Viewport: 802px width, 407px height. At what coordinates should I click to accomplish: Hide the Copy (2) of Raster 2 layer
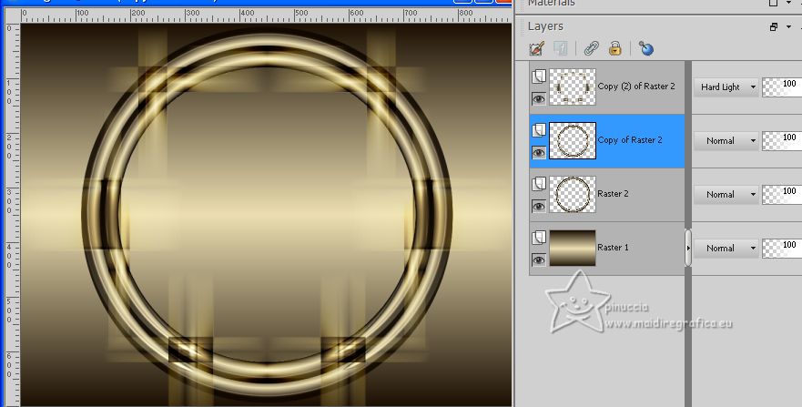(539, 98)
